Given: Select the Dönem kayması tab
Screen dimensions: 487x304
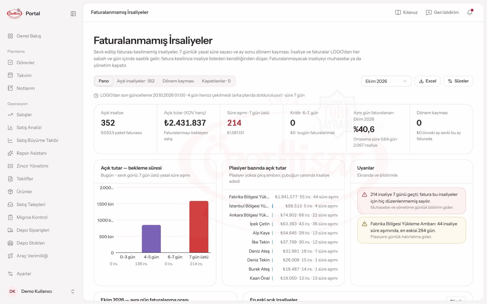Looking at the screenshot, I should pos(178,81).
